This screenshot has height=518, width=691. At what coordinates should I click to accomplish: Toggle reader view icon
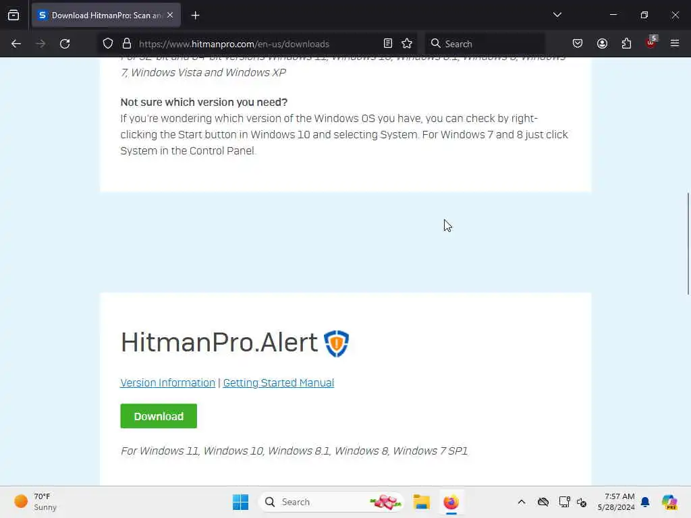pos(388,44)
